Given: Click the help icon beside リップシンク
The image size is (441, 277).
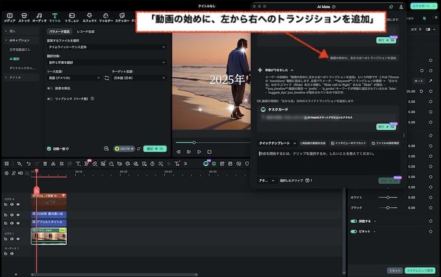Looking at the screenshot, I should (x=92, y=99).
